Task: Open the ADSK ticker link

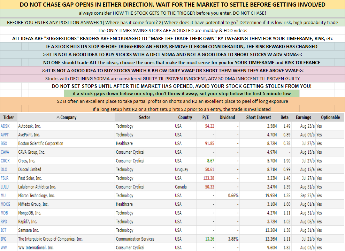Action: (5, 126)
